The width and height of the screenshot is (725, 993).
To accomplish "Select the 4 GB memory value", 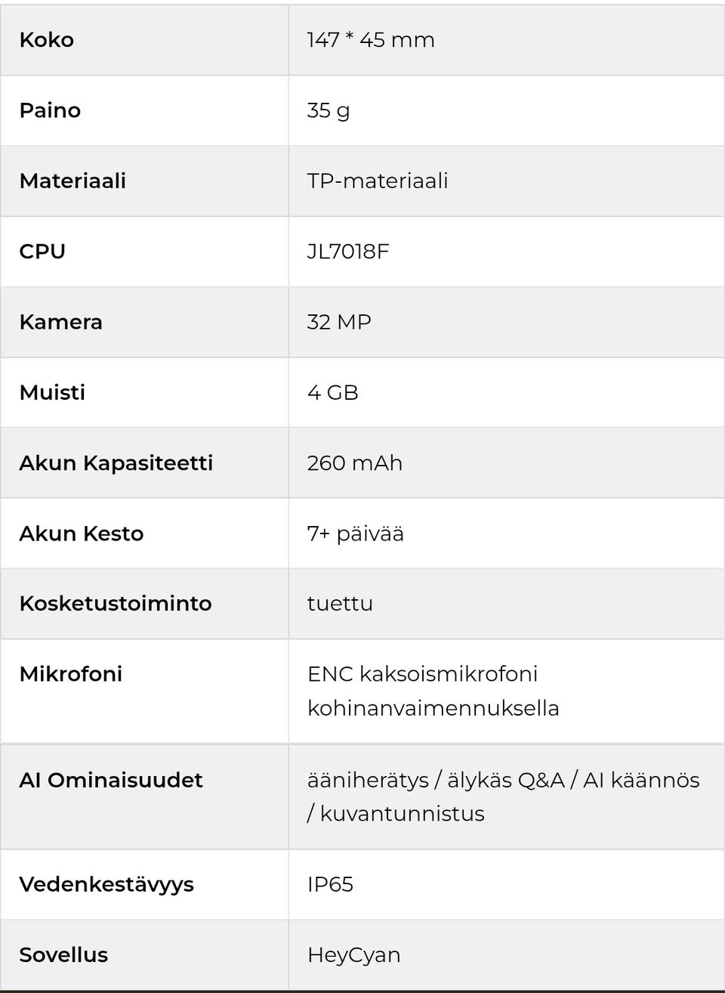I will (x=333, y=392).
